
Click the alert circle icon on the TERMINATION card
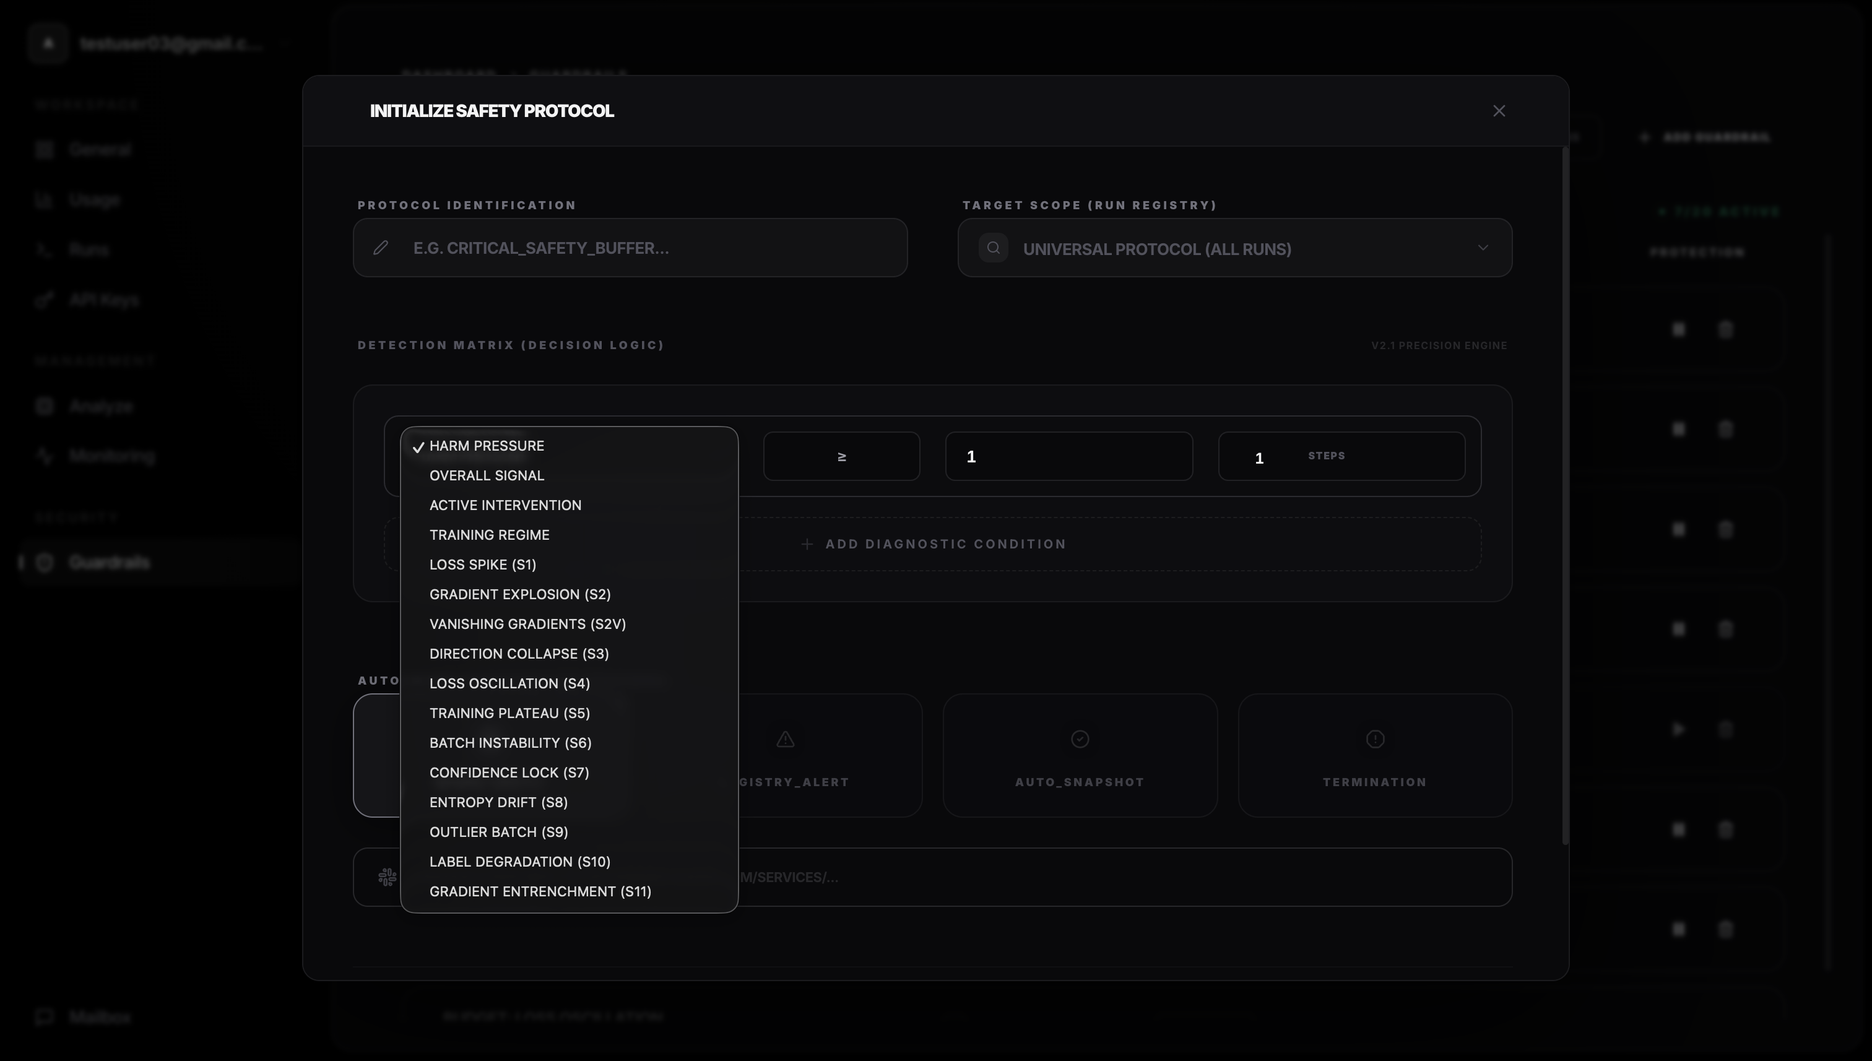tap(1374, 739)
